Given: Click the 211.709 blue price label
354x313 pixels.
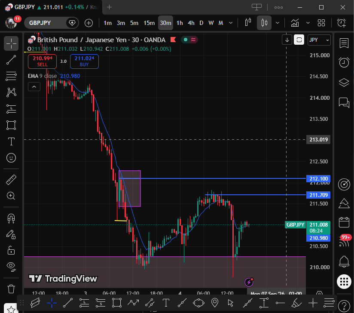Looking at the screenshot, I should 318,195.
